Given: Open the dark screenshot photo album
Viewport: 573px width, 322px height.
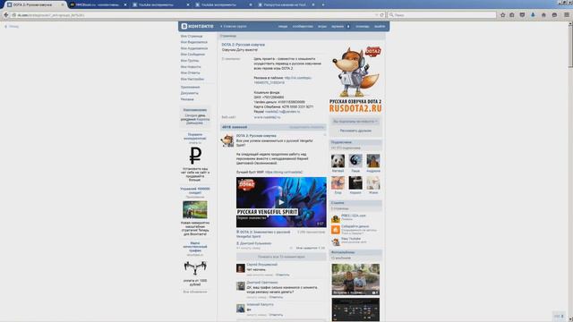Looking at the screenshot, I should [x=355, y=309].
